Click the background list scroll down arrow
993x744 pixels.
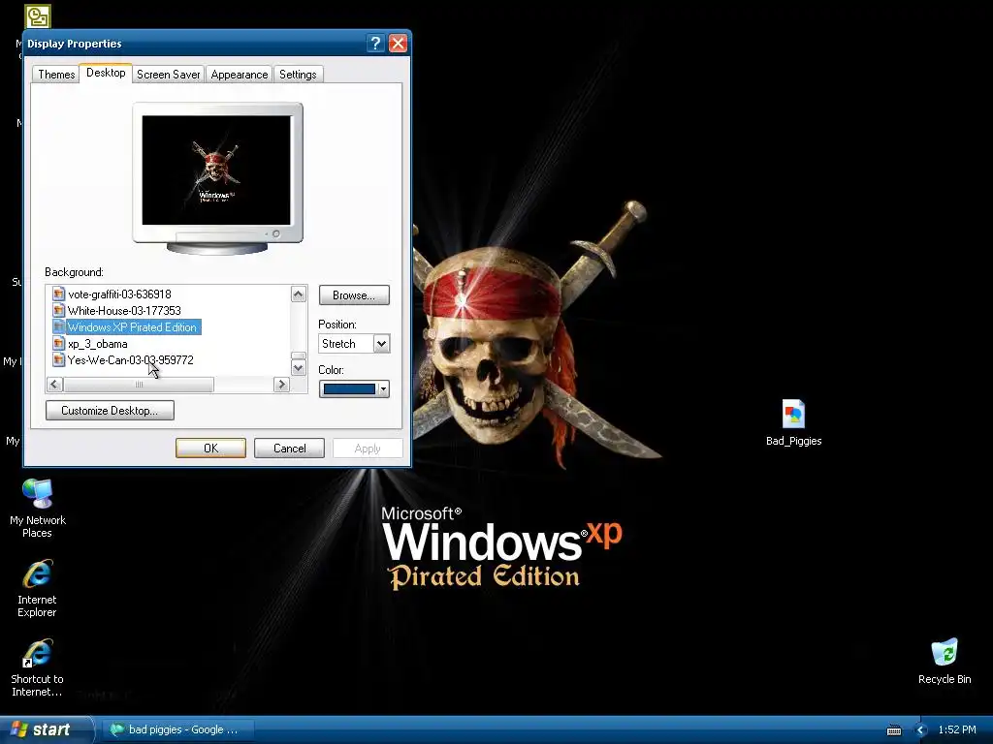pyautogui.click(x=299, y=367)
